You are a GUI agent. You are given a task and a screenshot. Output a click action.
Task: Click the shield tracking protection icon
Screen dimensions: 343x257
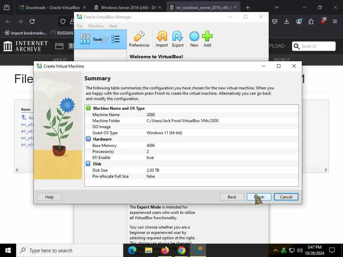point(63,21)
